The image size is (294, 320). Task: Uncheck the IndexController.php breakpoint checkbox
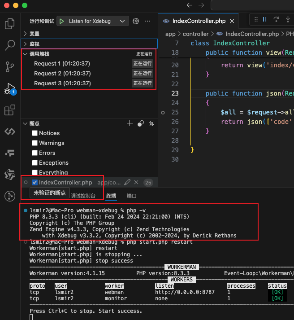35,182
